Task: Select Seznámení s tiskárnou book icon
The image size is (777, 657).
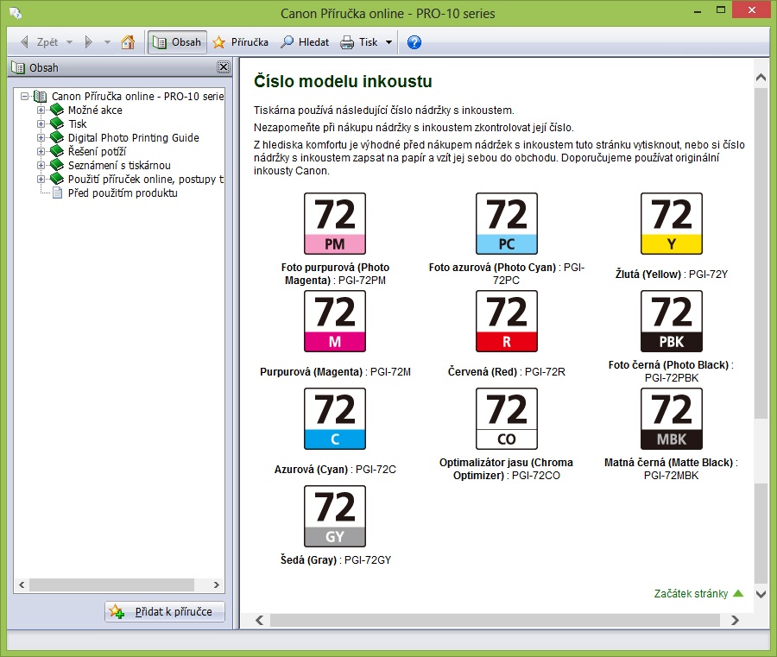Action: (57, 165)
